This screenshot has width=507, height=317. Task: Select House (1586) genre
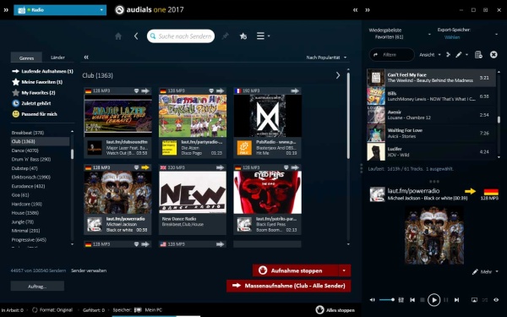(x=25, y=213)
